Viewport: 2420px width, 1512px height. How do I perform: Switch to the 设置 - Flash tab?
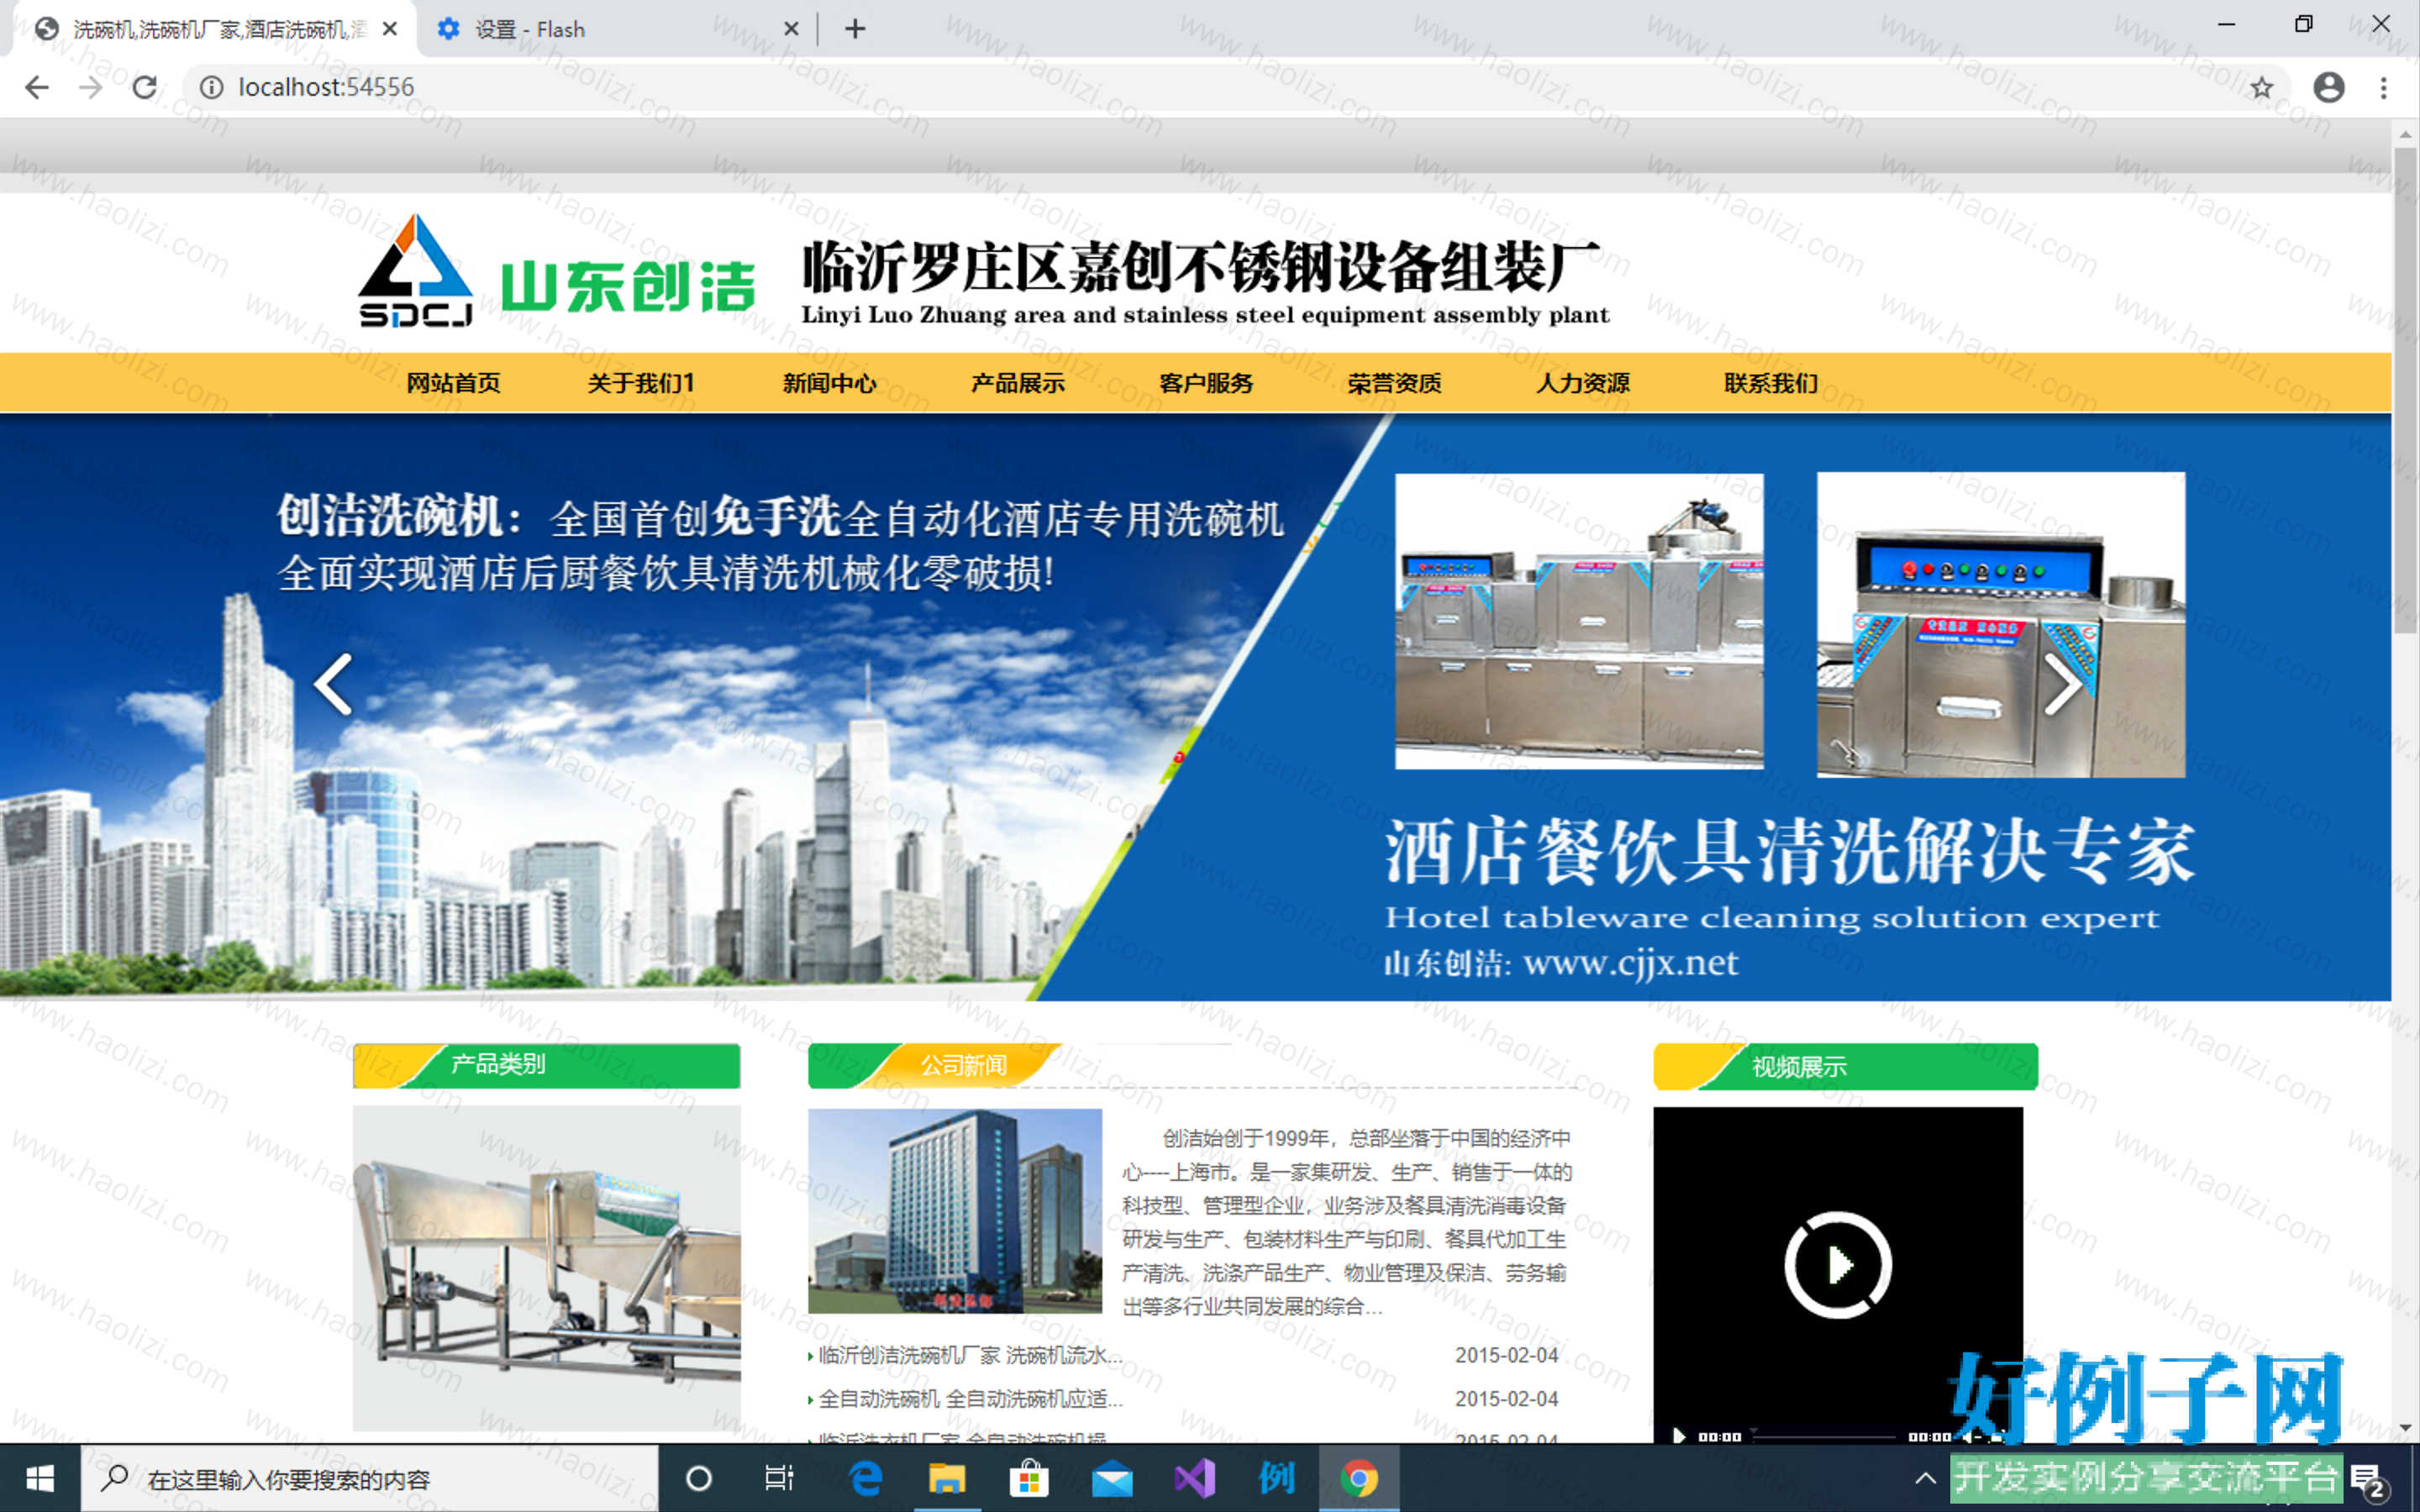pos(614,29)
